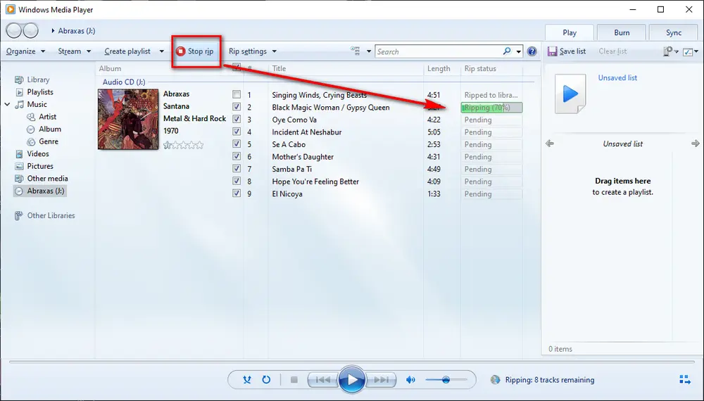Open the Stream dropdown menu

point(75,51)
